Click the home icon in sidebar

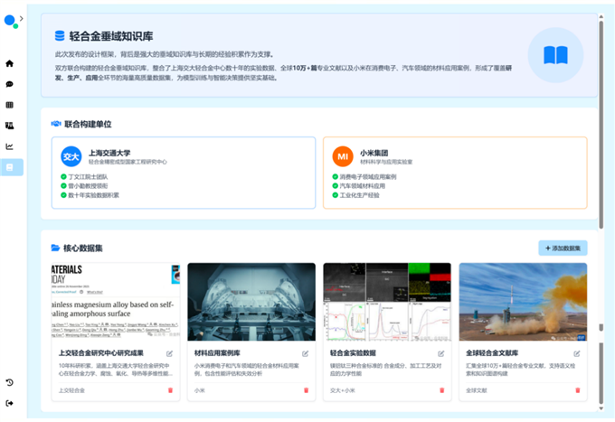10,63
